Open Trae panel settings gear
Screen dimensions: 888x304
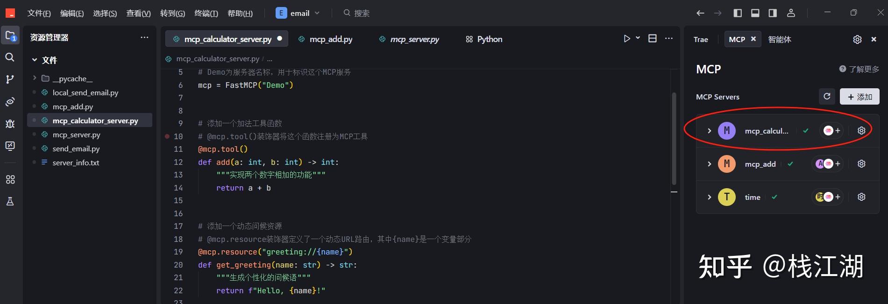tap(857, 40)
